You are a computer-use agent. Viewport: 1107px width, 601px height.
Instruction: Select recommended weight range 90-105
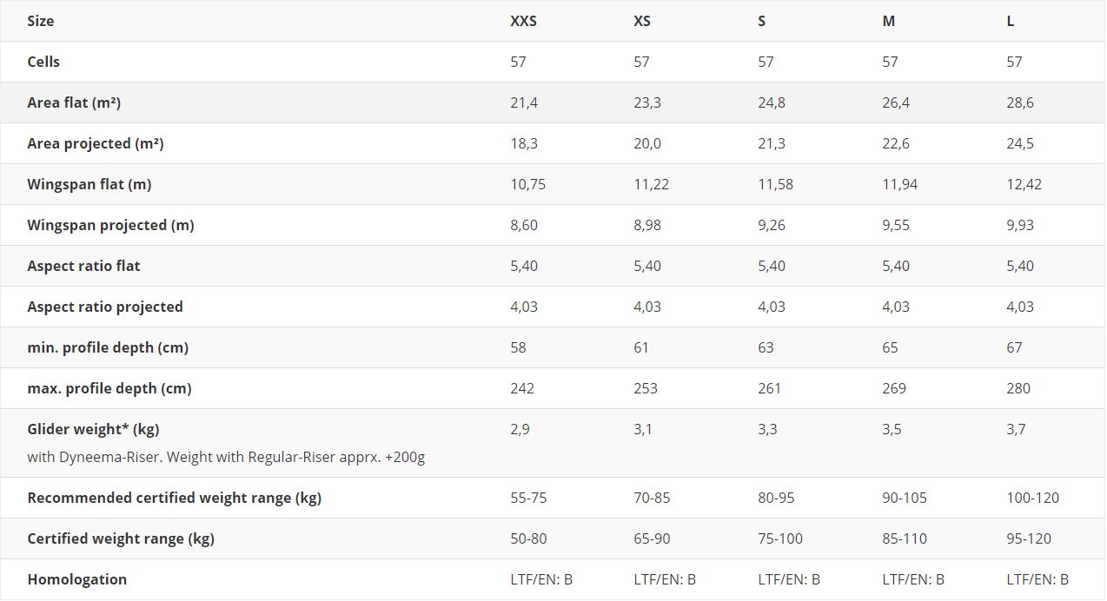click(x=905, y=498)
